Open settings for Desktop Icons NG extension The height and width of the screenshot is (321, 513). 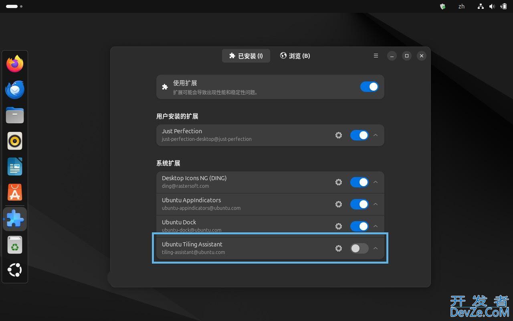click(x=339, y=182)
